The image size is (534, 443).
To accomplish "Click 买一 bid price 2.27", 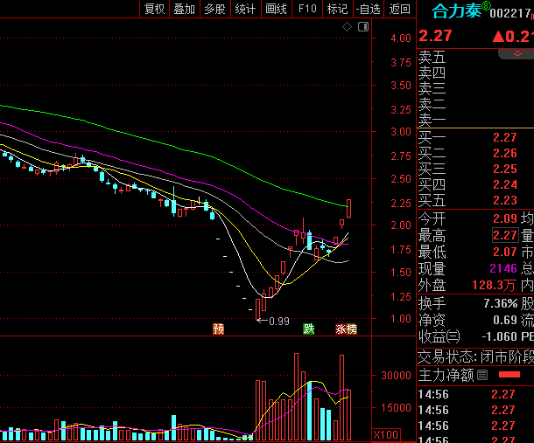I will pyautogui.click(x=505, y=137).
